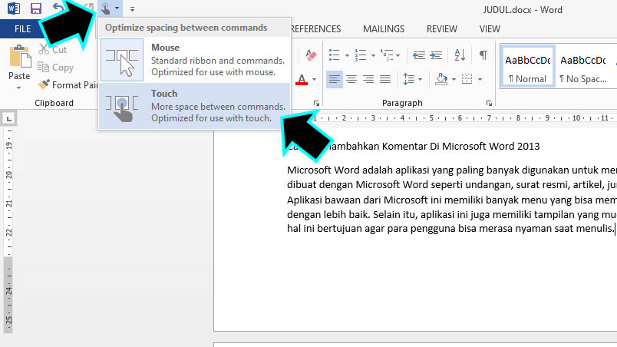Click the Undo arrow icon

58,8
